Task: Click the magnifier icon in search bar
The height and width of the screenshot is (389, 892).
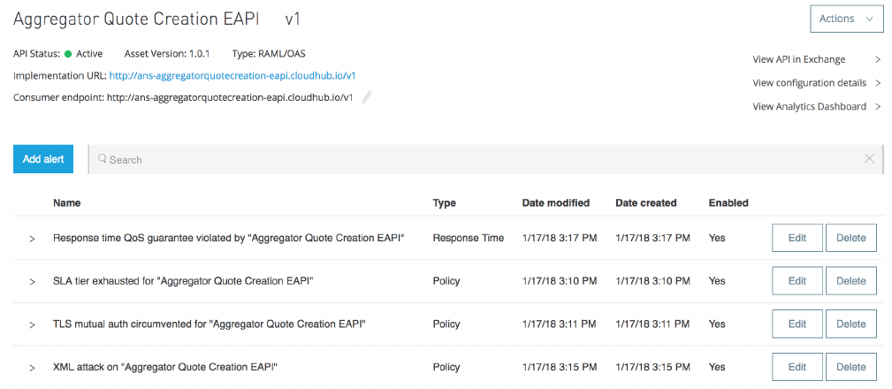Action: (103, 159)
